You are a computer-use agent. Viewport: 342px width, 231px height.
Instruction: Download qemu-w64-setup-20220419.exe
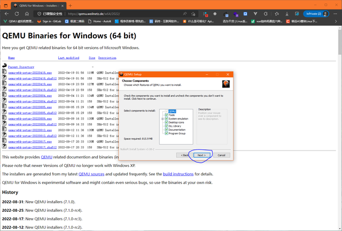pos(30,84)
